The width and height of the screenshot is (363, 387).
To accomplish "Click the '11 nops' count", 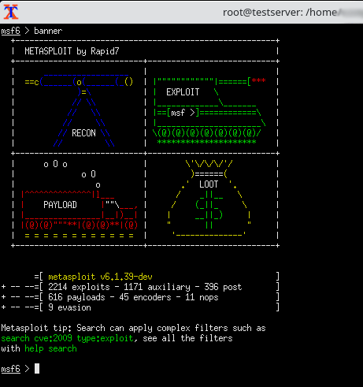I will pyautogui.click(x=202, y=297).
